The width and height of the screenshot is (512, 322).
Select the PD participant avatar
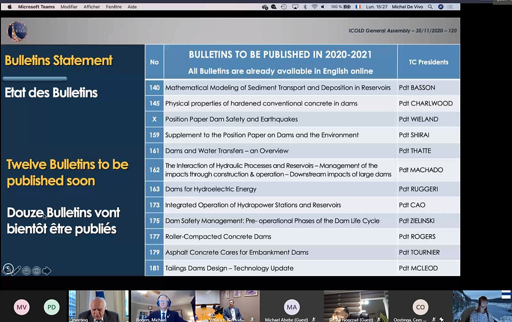(x=52, y=307)
